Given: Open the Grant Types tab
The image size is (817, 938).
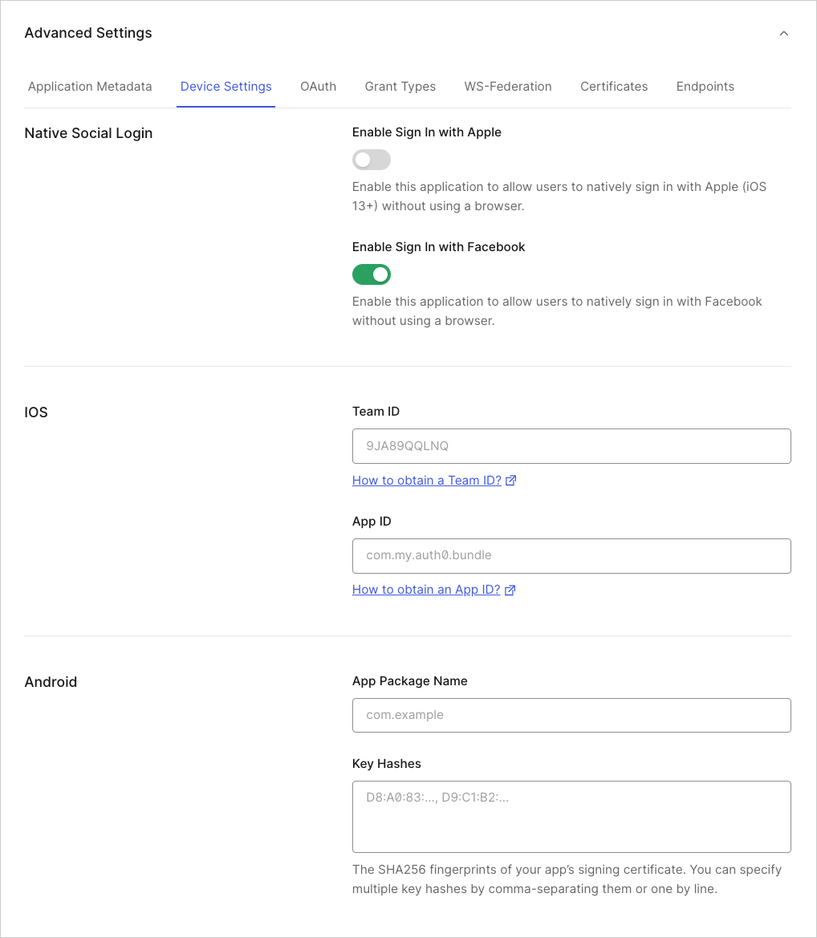Looking at the screenshot, I should [400, 86].
